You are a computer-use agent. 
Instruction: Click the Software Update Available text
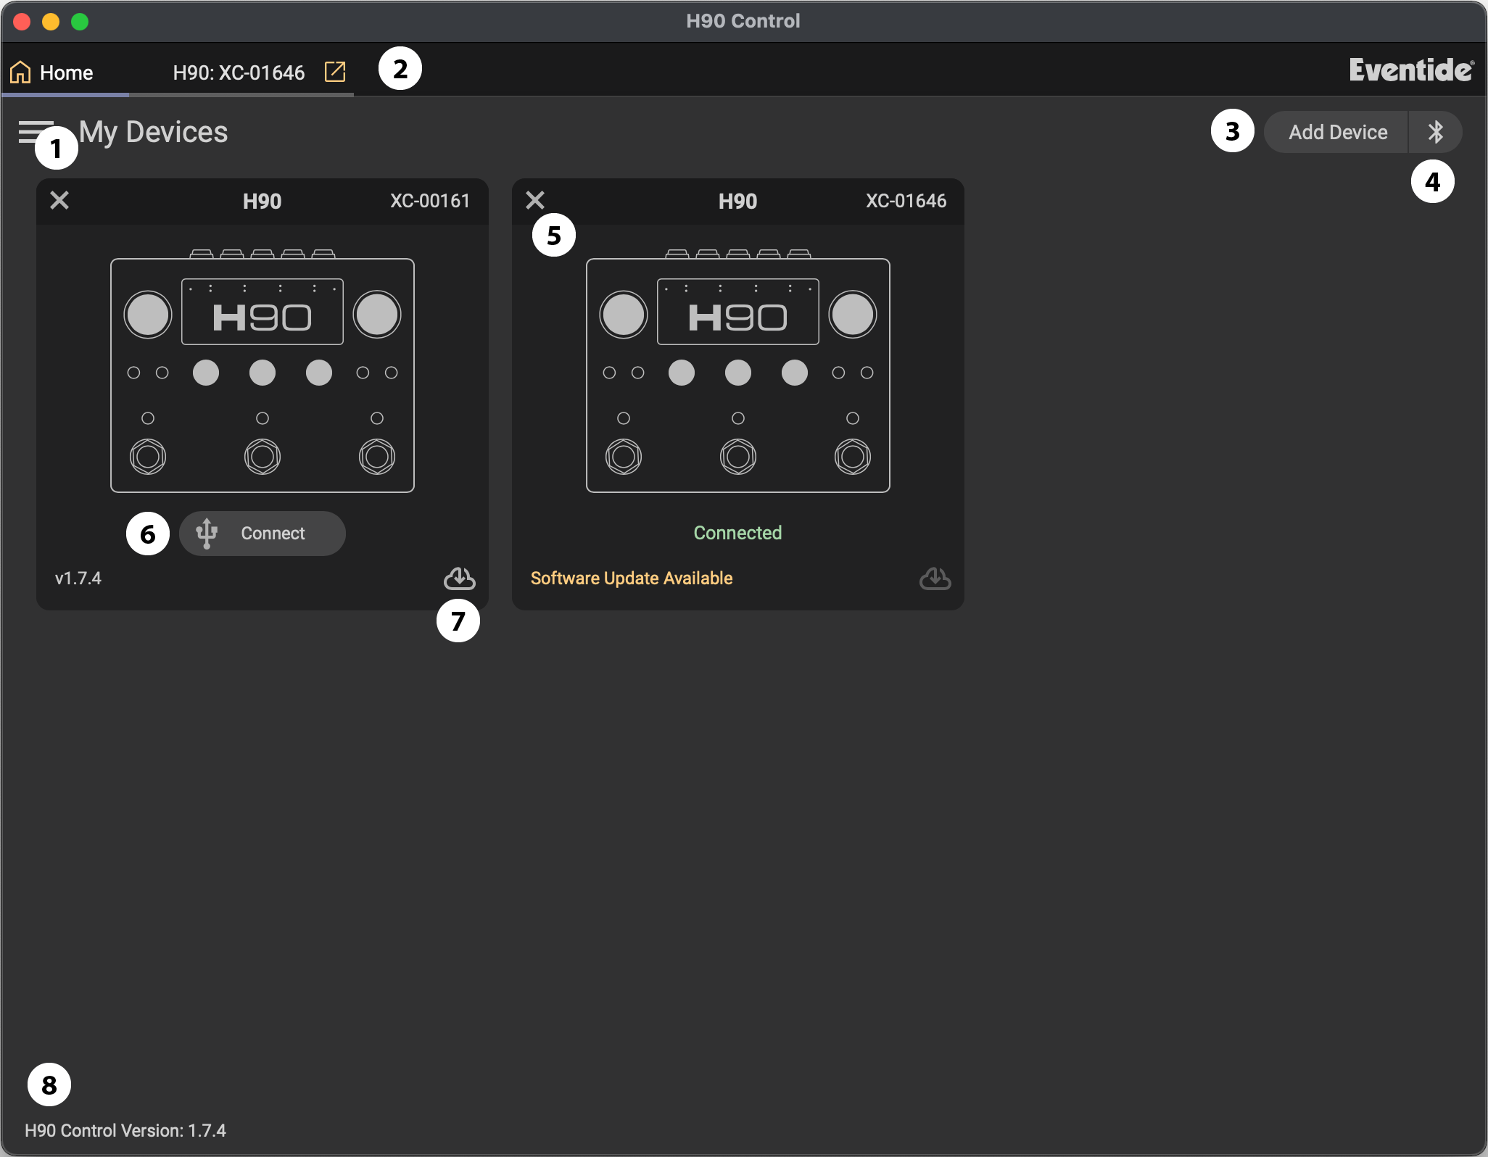[x=632, y=578]
